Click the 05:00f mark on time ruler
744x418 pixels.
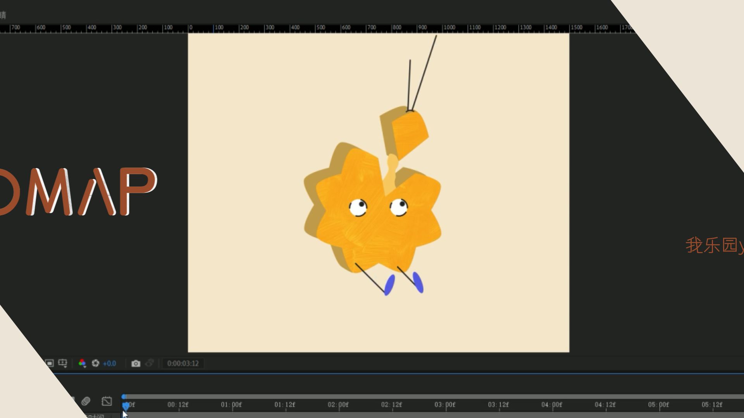click(x=659, y=404)
